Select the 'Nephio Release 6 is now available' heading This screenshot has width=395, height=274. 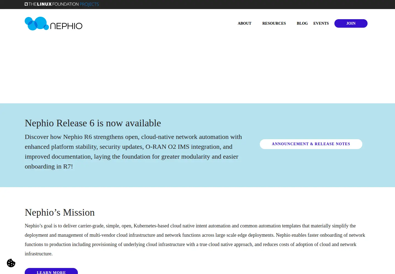point(93,123)
